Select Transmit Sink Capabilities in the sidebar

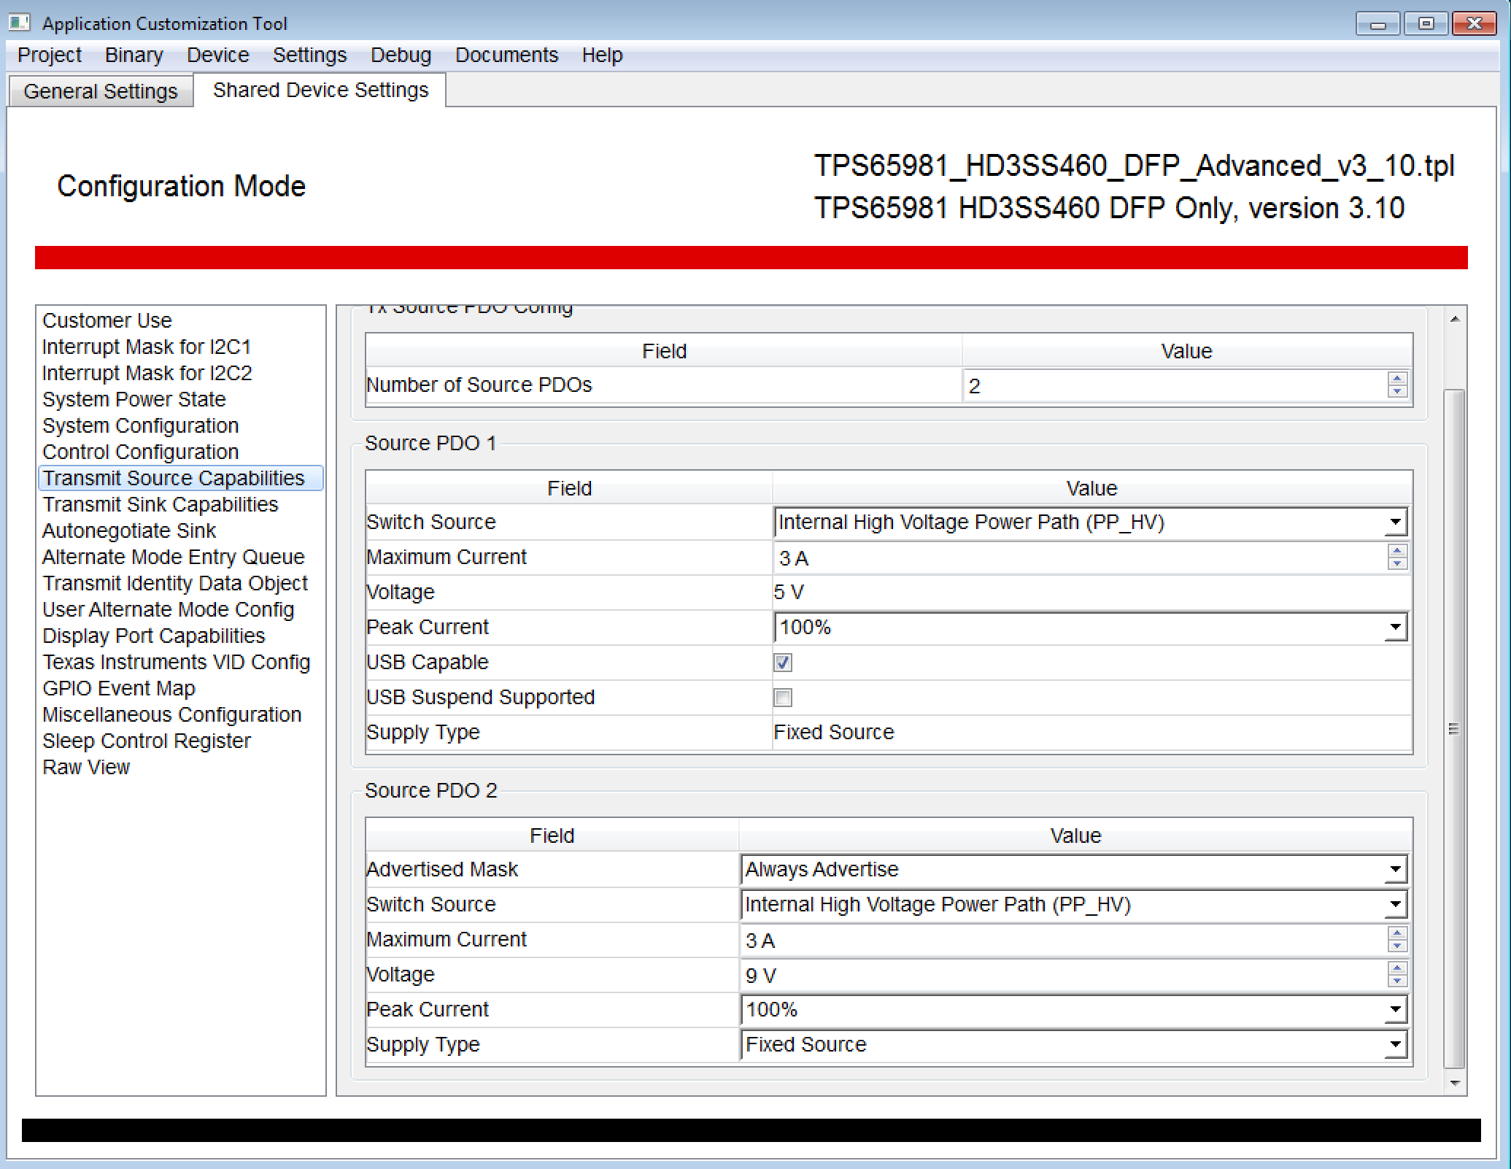pyautogui.click(x=161, y=504)
